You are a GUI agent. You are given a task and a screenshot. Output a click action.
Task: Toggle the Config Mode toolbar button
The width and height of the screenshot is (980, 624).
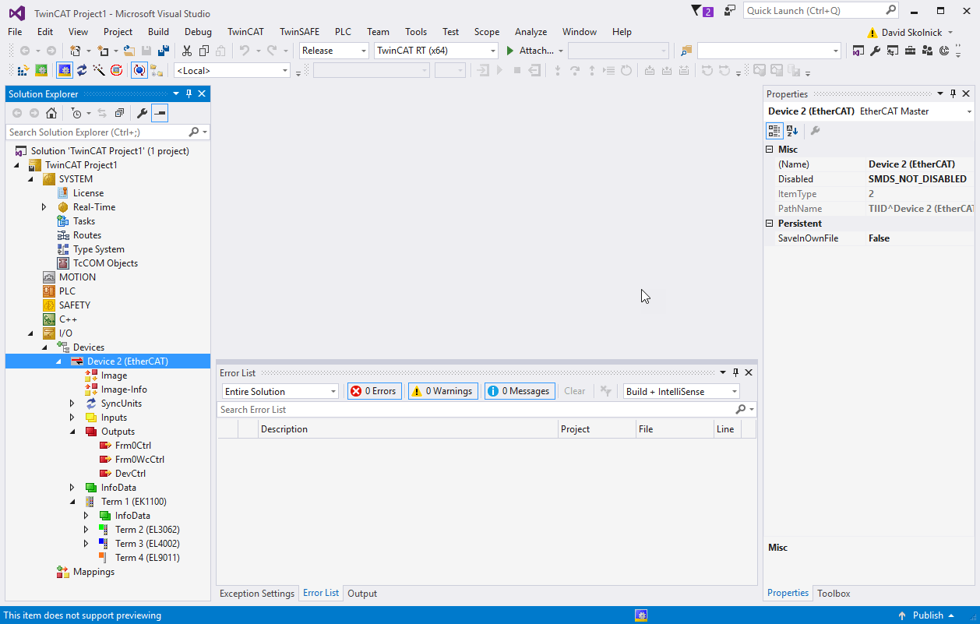point(65,70)
